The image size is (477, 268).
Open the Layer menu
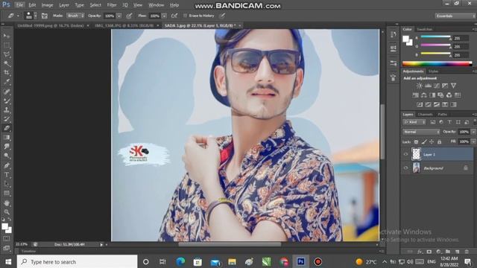[64, 5]
